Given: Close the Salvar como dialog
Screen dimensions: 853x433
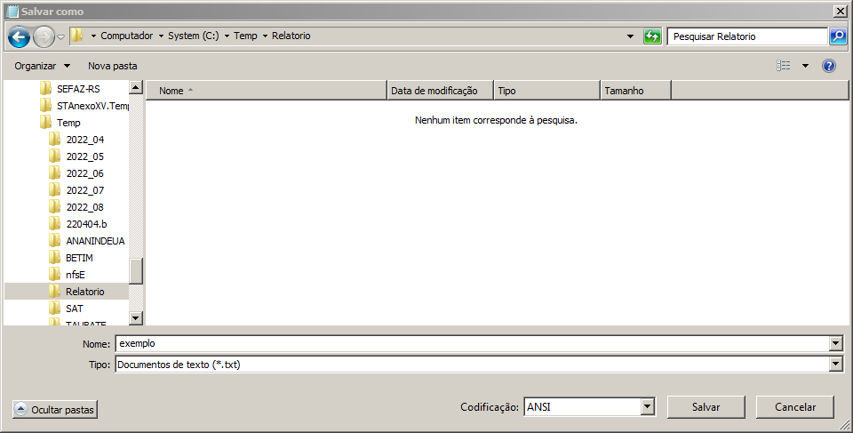Looking at the screenshot, I should (x=841, y=11).
